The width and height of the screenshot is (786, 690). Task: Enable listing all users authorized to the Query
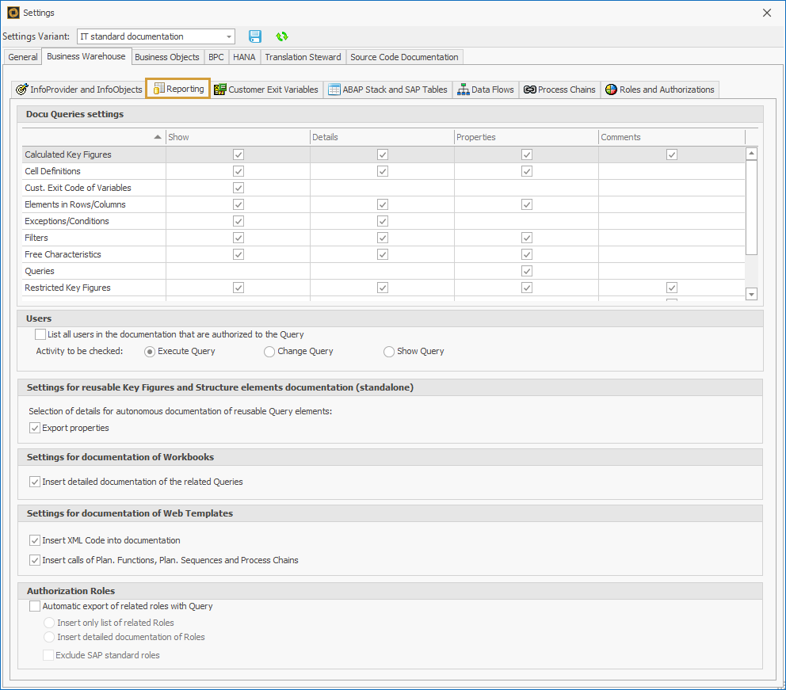(x=40, y=334)
